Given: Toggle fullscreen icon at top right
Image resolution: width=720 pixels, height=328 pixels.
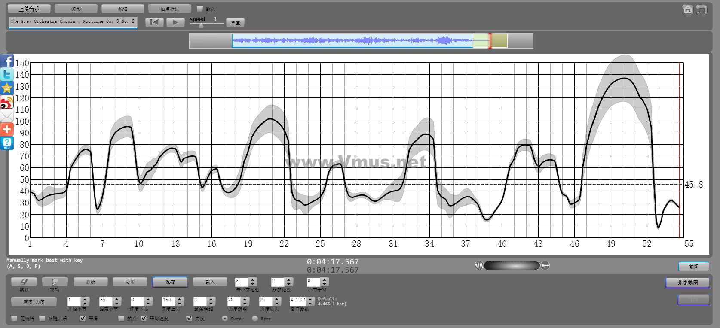Looking at the screenshot, I should (x=702, y=9).
